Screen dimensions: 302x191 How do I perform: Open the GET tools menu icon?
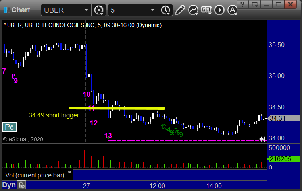point(206,10)
